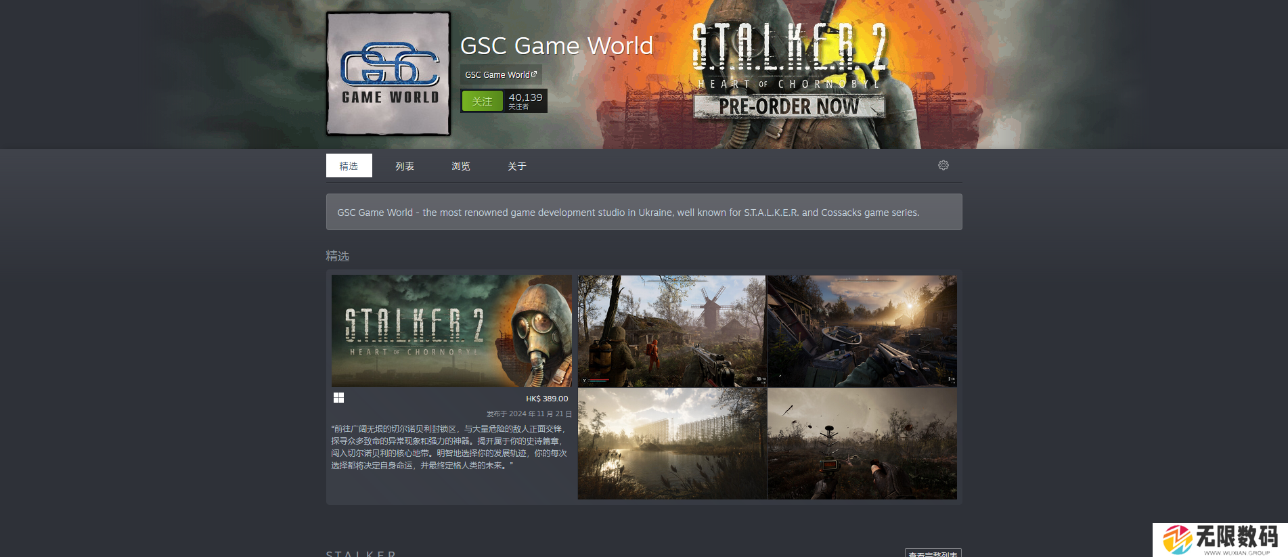Click the GSC Game World page title
The image size is (1288, 557).
pos(556,46)
